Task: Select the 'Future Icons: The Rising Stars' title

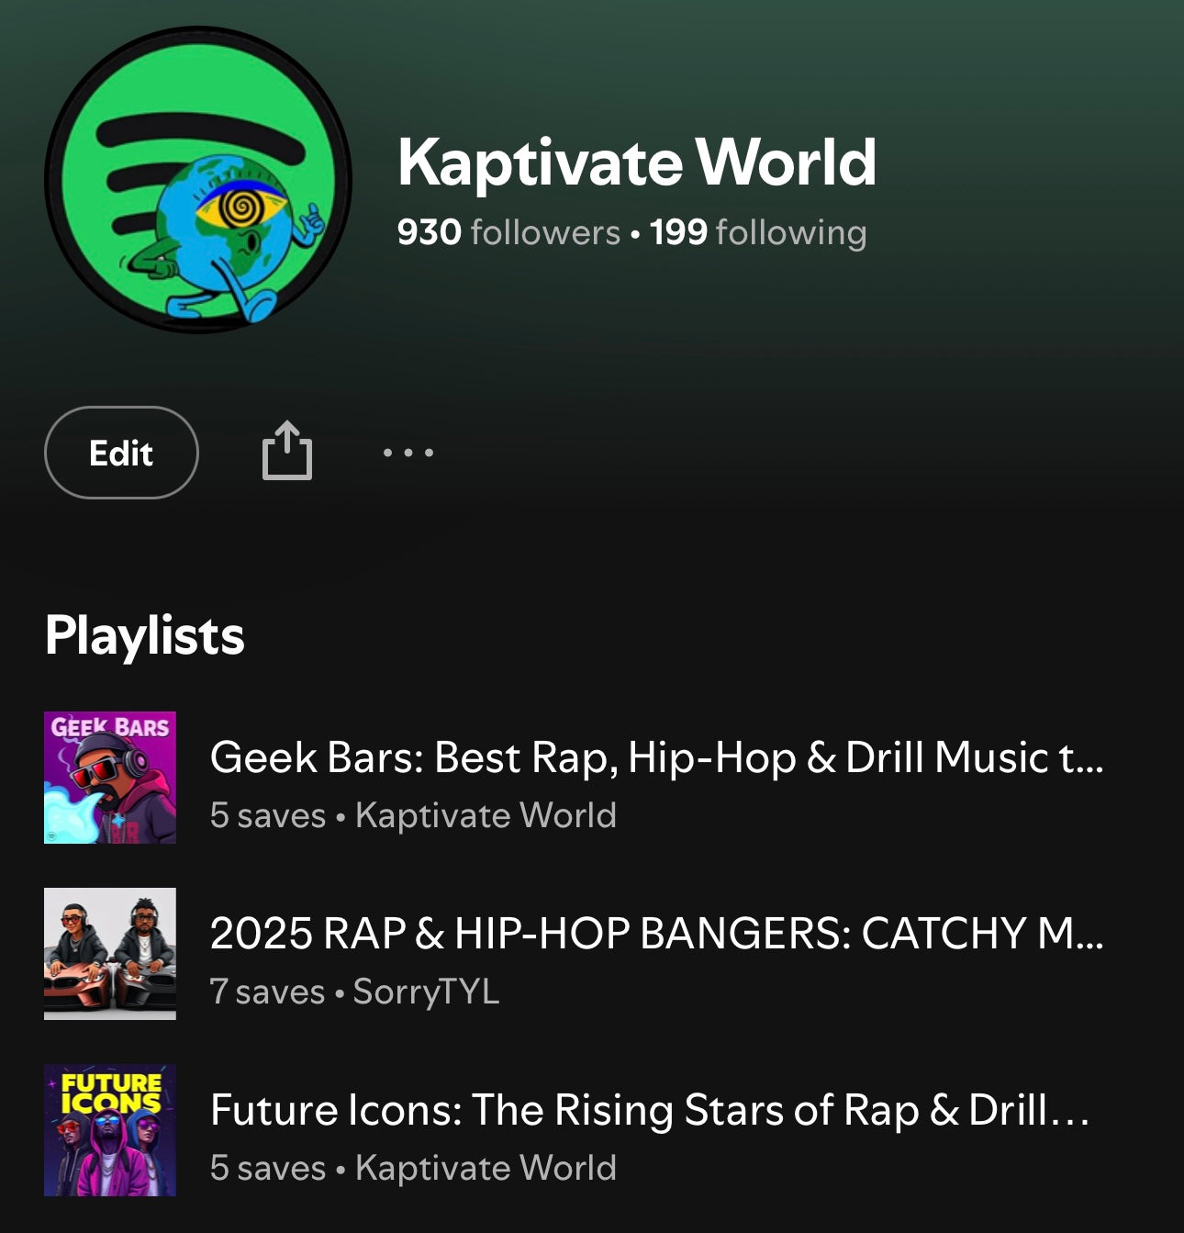Action: (650, 1110)
